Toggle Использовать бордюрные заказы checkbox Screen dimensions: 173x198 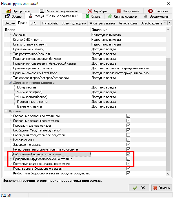[x=128, y=169]
